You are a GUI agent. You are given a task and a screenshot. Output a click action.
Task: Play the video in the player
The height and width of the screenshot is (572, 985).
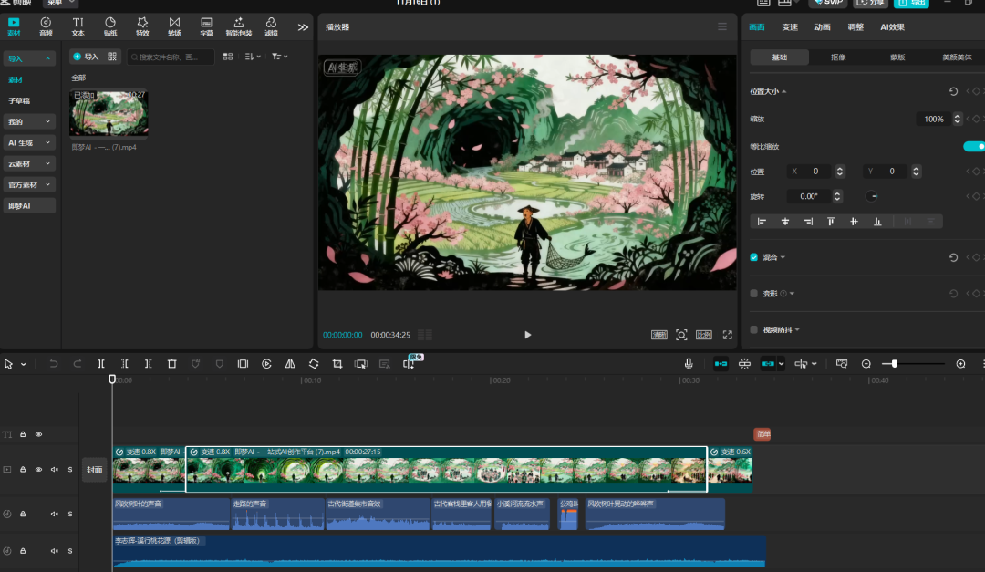tap(527, 335)
